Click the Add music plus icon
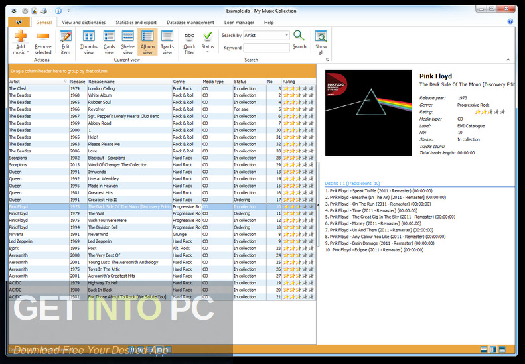 click(x=20, y=36)
